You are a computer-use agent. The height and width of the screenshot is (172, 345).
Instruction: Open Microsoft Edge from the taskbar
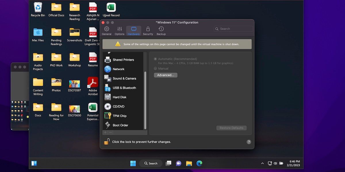click(x=199, y=163)
